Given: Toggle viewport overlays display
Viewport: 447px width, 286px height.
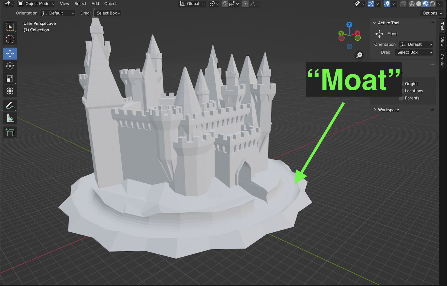Looking at the screenshot, I should point(387,4).
